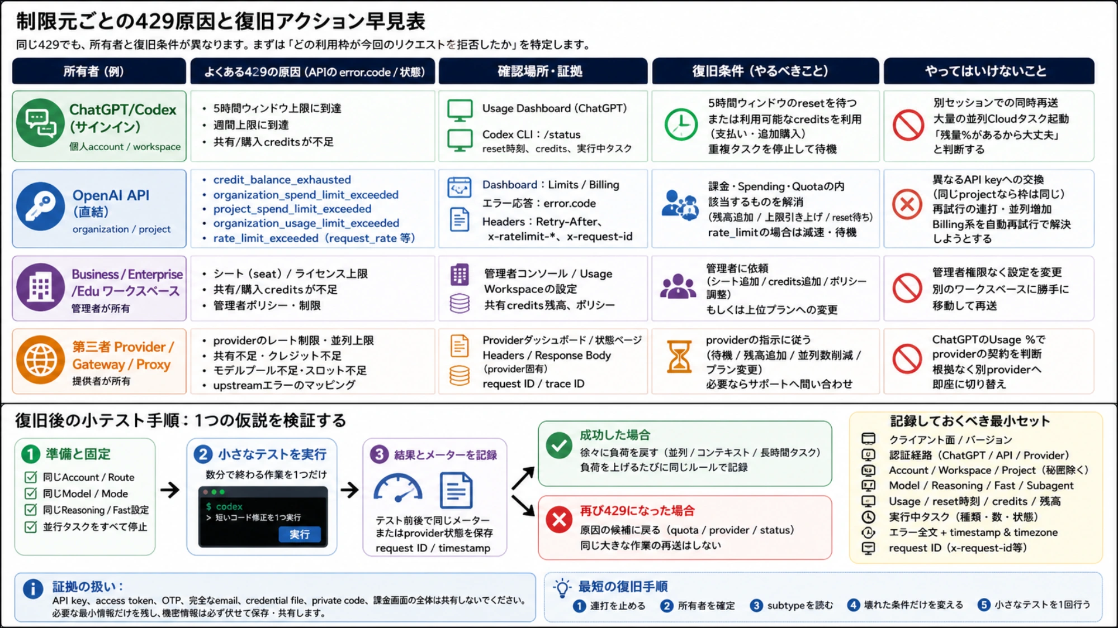Click the blue OpenAI API key icon
1118x628 pixels.
40,207
